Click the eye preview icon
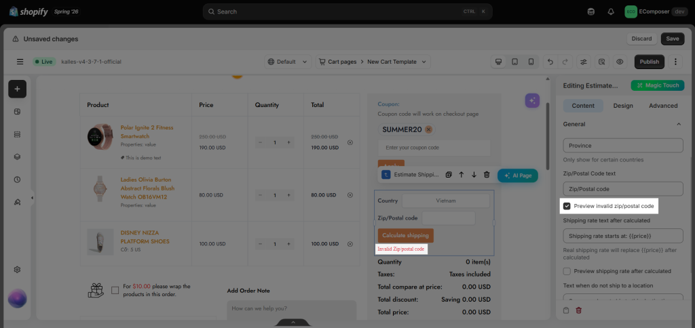 (x=620, y=62)
